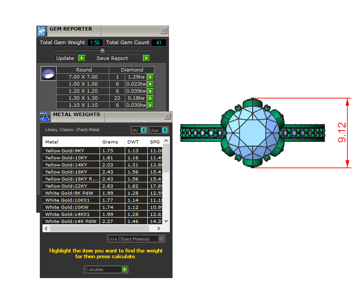Click green arrow for 0.18tw gem row

pos(150,98)
